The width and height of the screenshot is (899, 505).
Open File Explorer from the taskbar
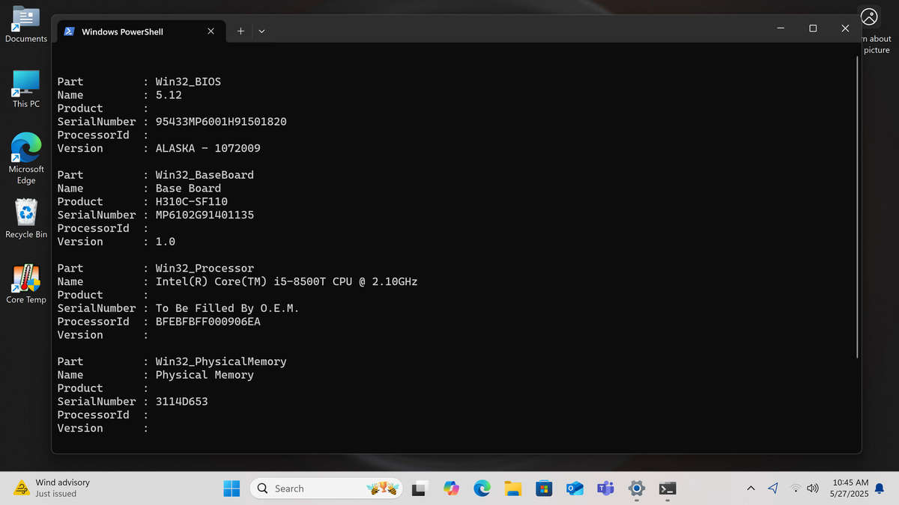click(513, 489)
